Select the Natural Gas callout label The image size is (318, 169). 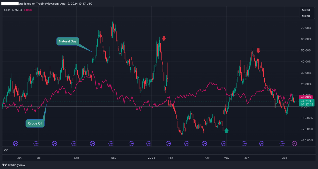click(67, 41)
